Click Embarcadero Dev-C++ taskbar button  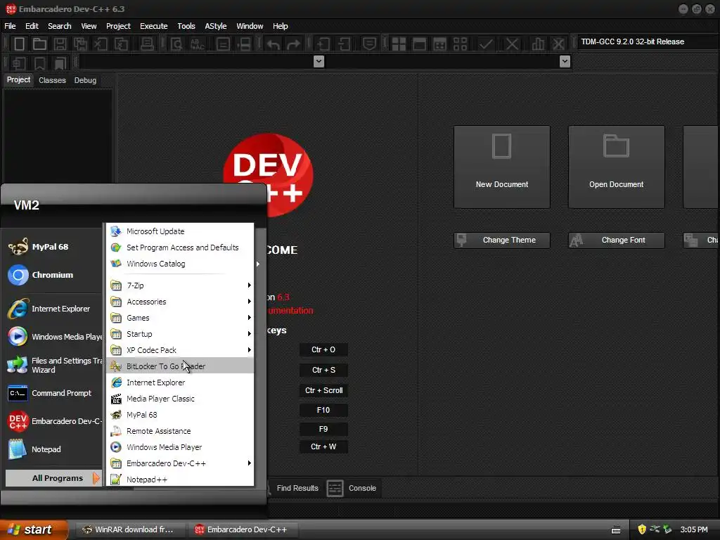click(x=243, y=529)
